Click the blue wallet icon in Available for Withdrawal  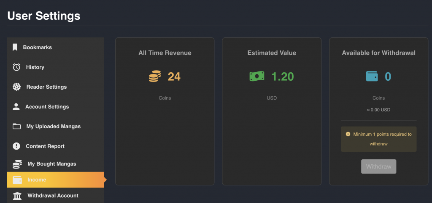(372, 76)
